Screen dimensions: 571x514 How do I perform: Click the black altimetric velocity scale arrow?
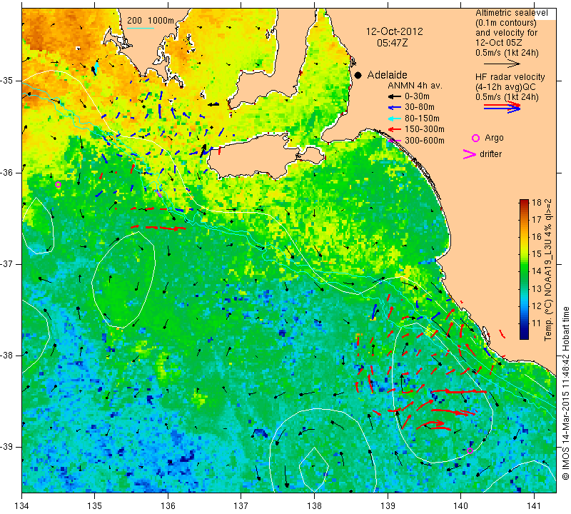(501, 64)
